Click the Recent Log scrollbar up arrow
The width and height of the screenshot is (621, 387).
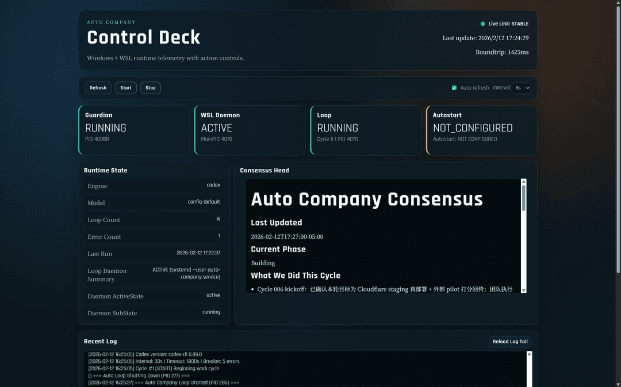(x=529, y=354)
